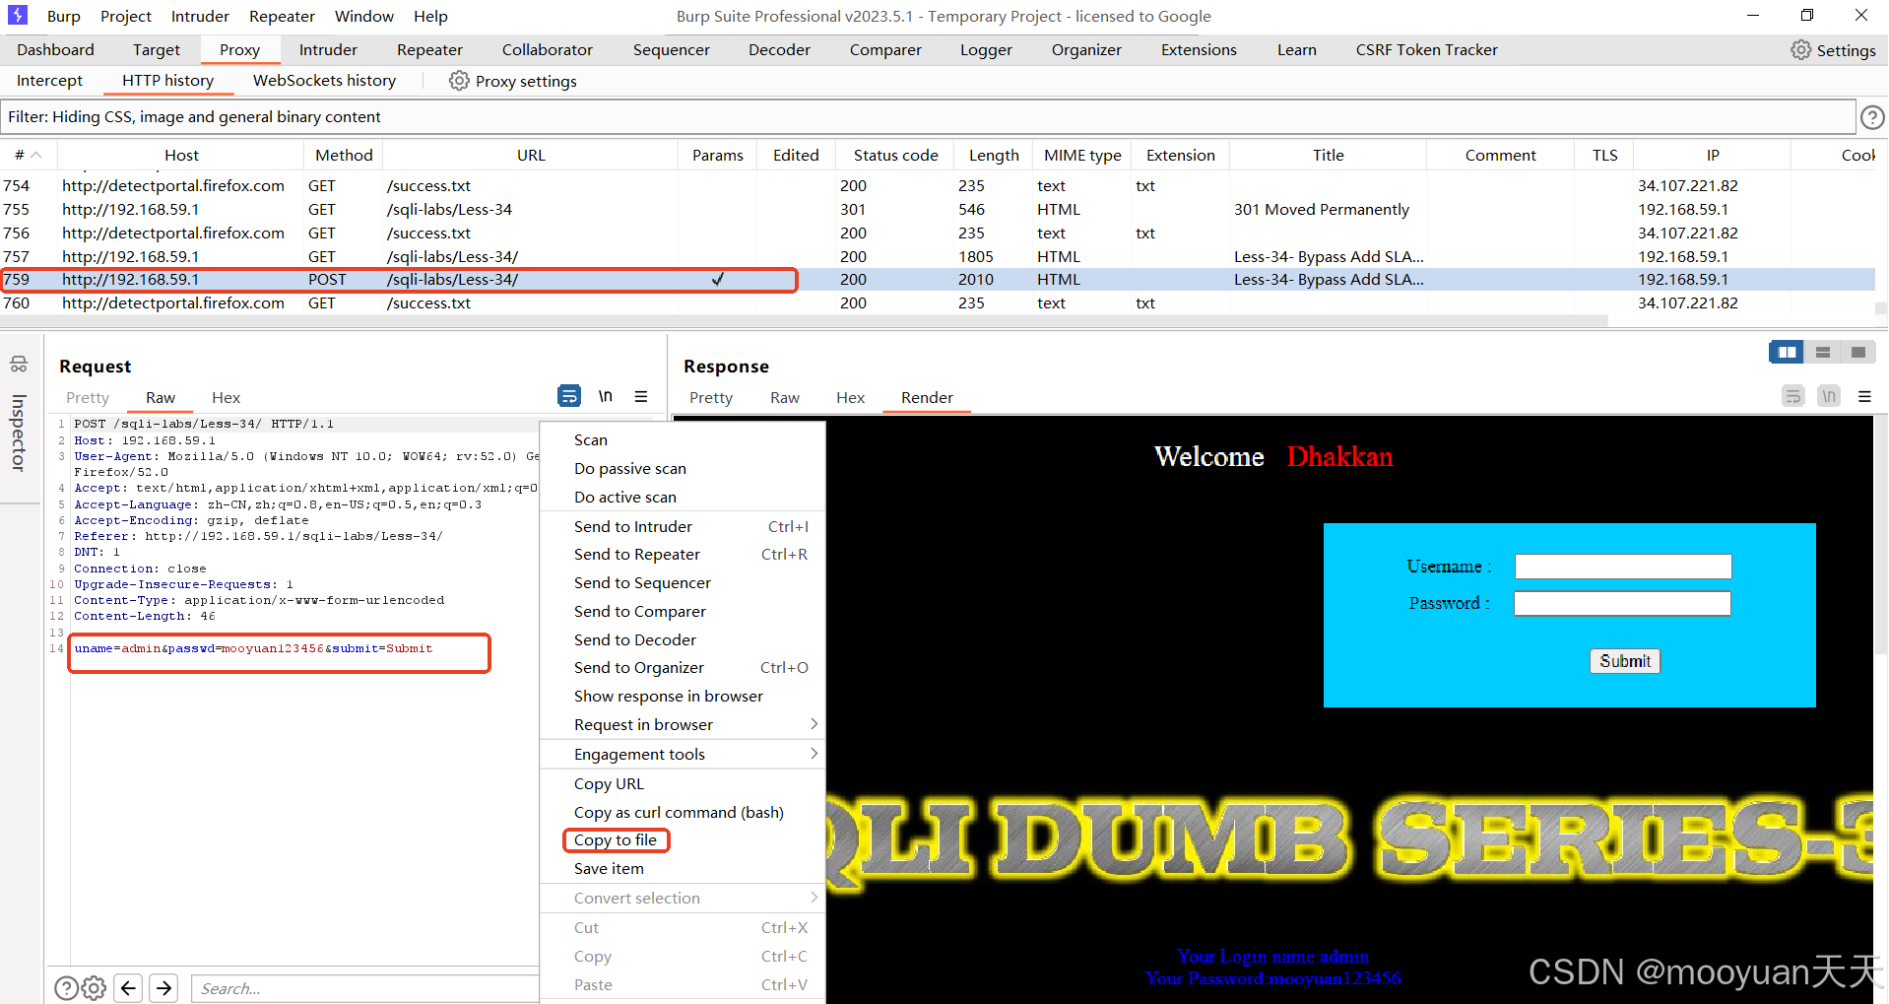Choose Show response in browser

(x=683, y=696)
